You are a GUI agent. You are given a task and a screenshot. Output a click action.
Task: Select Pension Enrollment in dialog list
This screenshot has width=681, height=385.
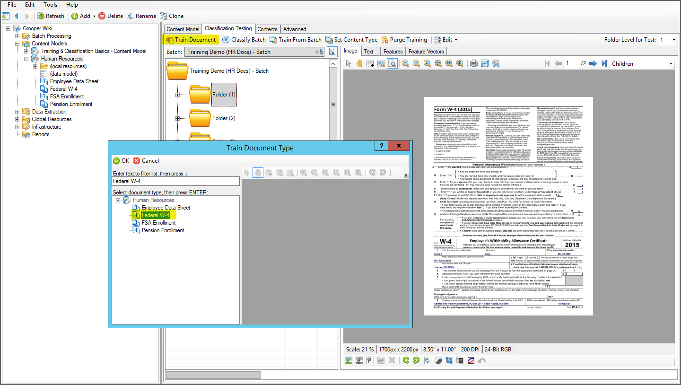(163, 230)
